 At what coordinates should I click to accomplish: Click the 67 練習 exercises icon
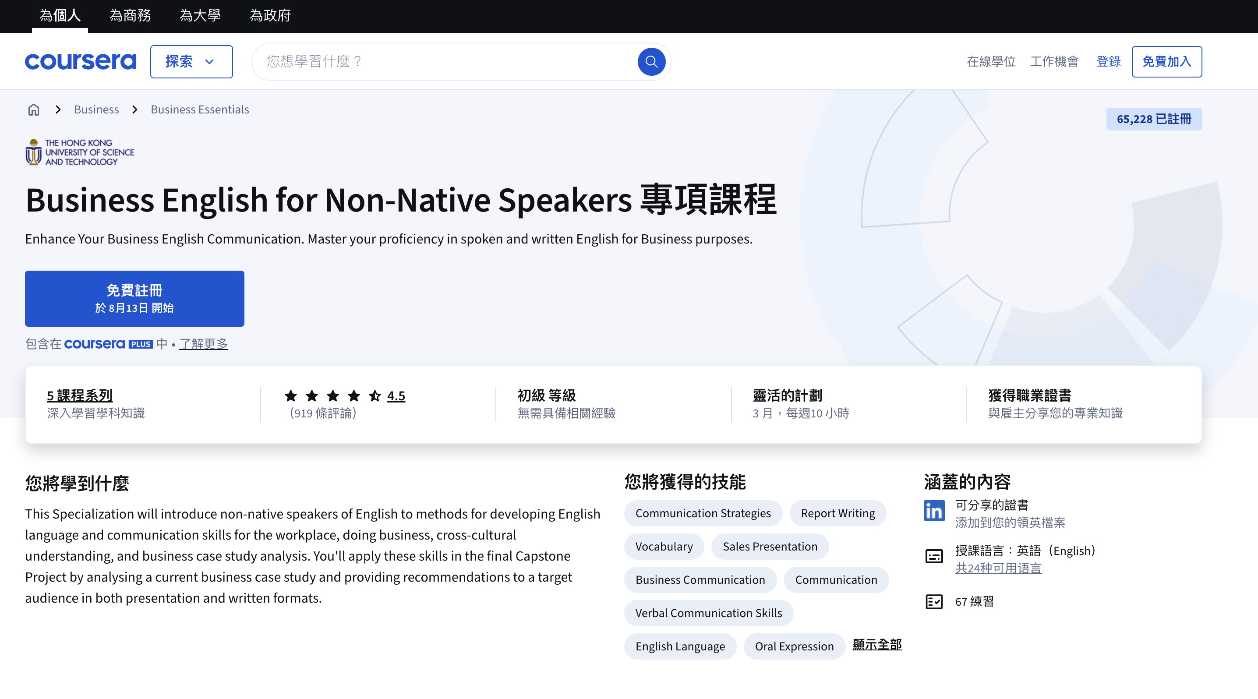click(934, 602)
